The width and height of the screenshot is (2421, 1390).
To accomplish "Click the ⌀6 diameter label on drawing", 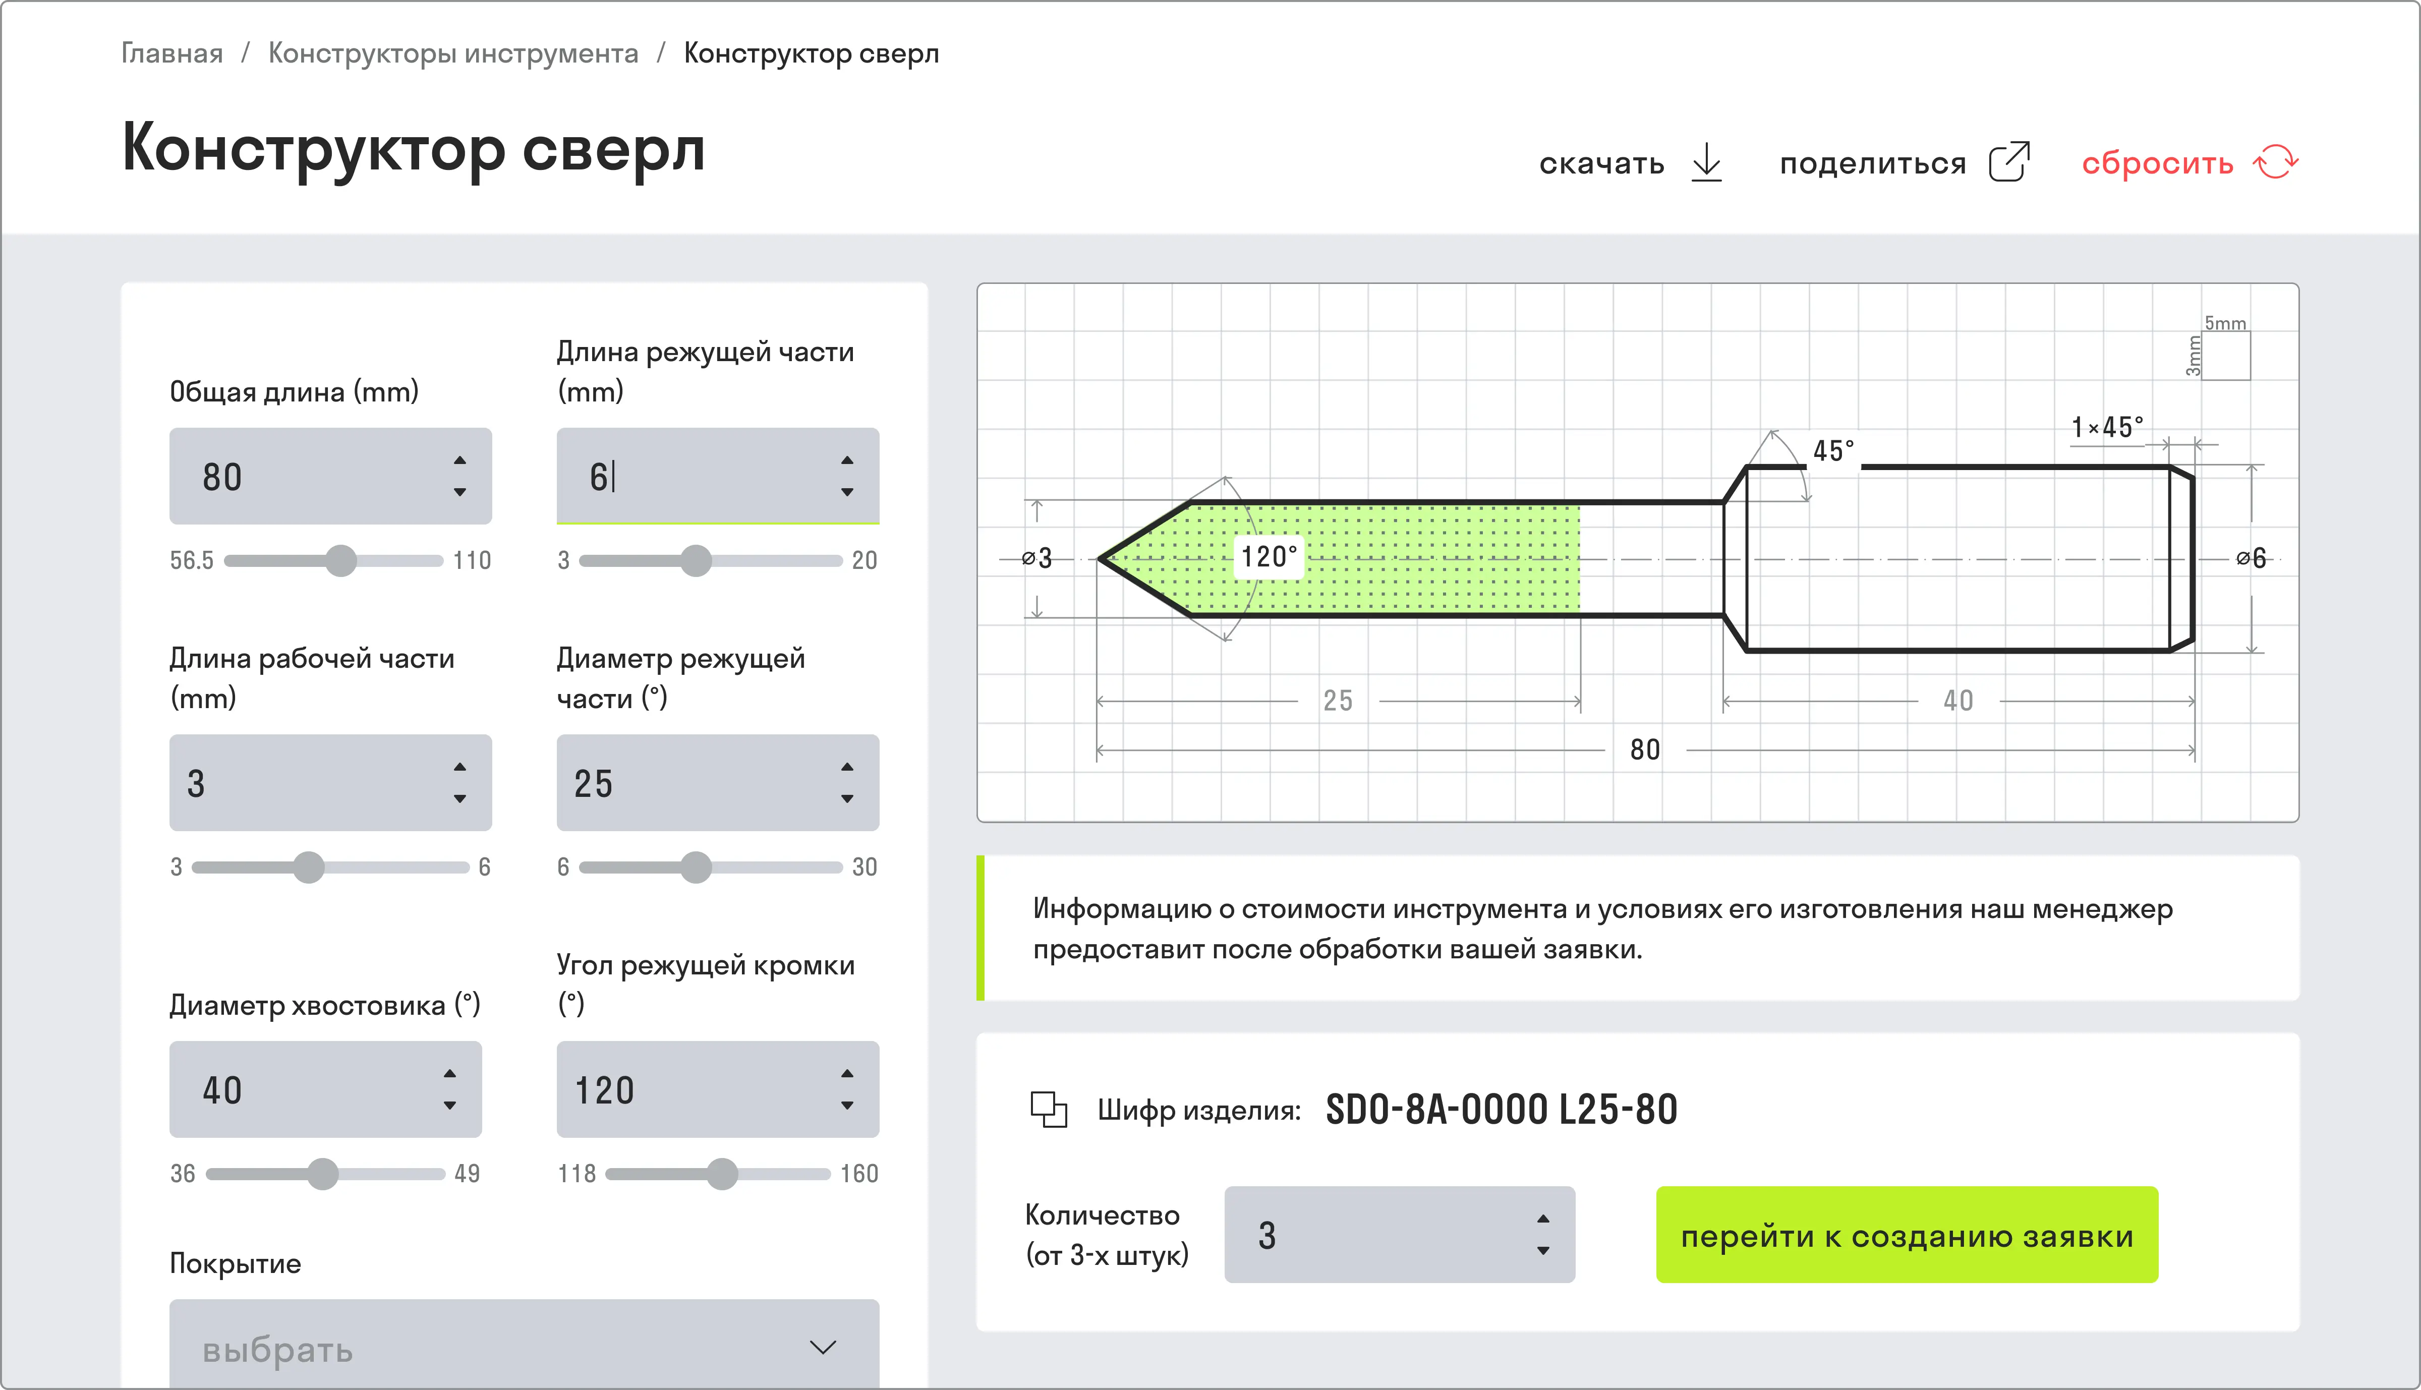I will coord(2251,558).
